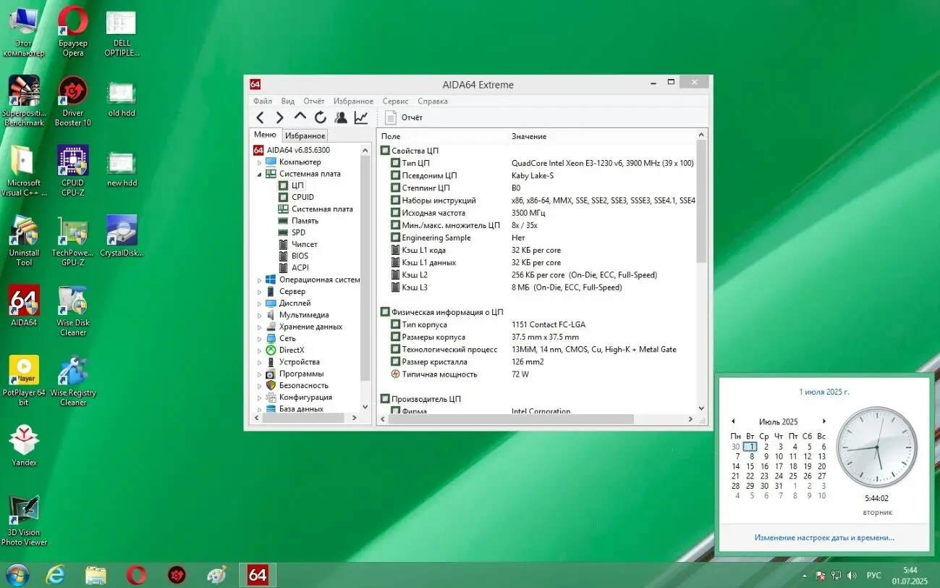This screenshot has height=588, width=940.
Task: Click next month arrow in calendar
Action: point(823,421)
